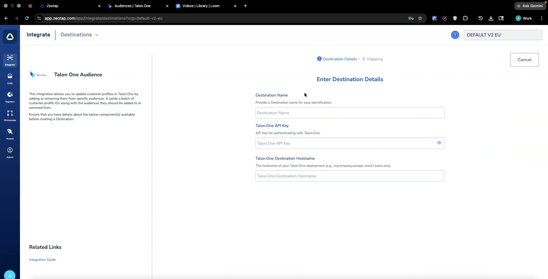Go forward in browser history

tap(17, 18)
